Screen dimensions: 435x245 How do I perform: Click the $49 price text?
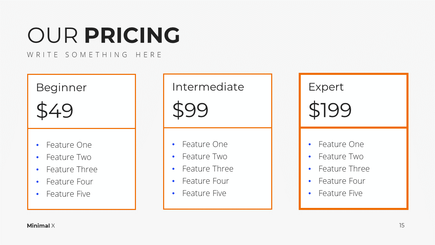pos(55,111)
